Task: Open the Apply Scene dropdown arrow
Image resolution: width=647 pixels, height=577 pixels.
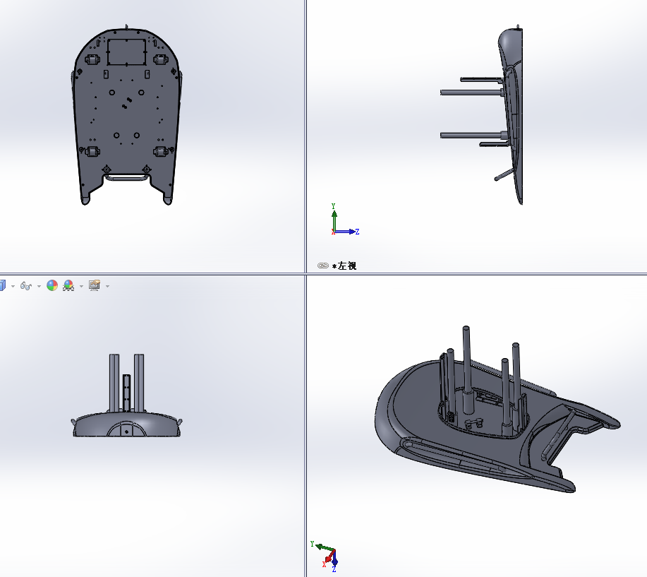Action: (81, 286)
